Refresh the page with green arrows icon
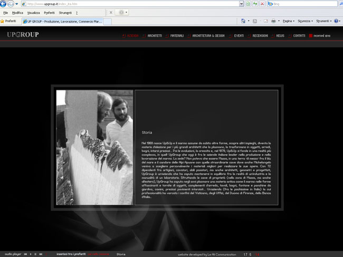 point(255,4)
